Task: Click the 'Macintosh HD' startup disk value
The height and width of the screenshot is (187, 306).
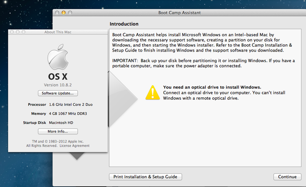Action: [x=61, y=123]
